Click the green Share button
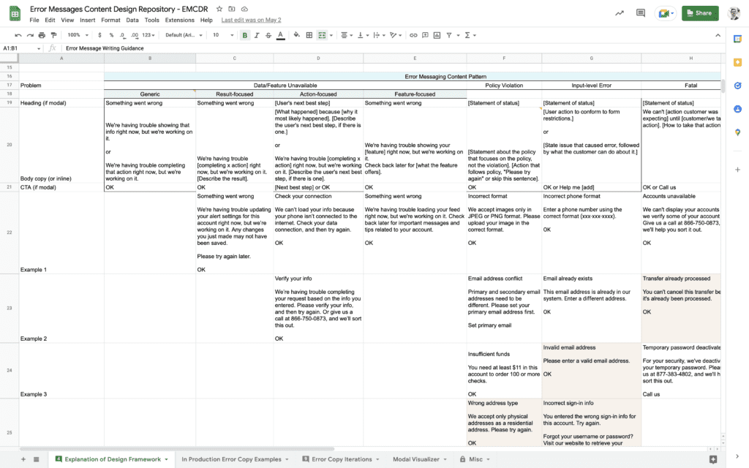 point(699,13)
